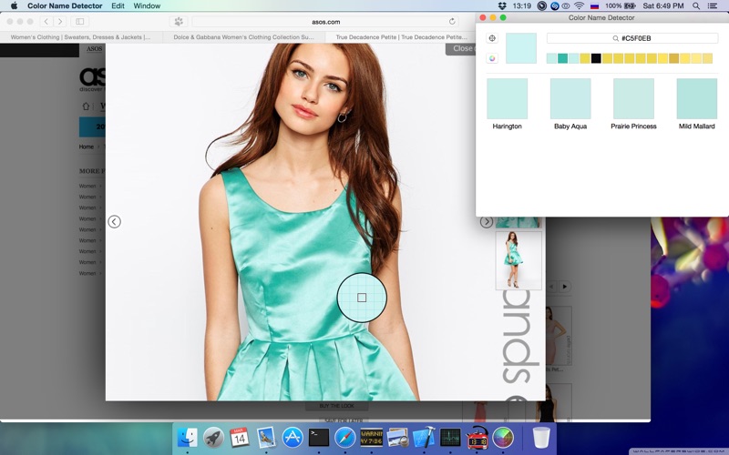The width and height of the screenshot is (729, 455).
Task: Open the Edit menu
Action: [x=118, y=6]
